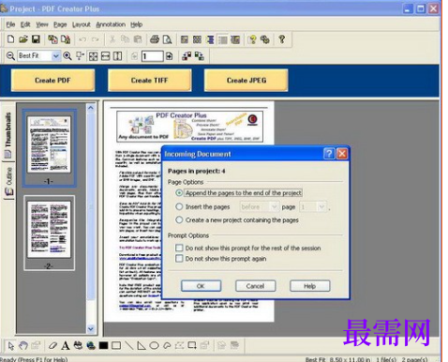Click the Print icon in the toolbar

click(x=155, y=39)
